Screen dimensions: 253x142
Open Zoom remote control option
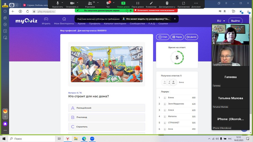tap(167, 4)
